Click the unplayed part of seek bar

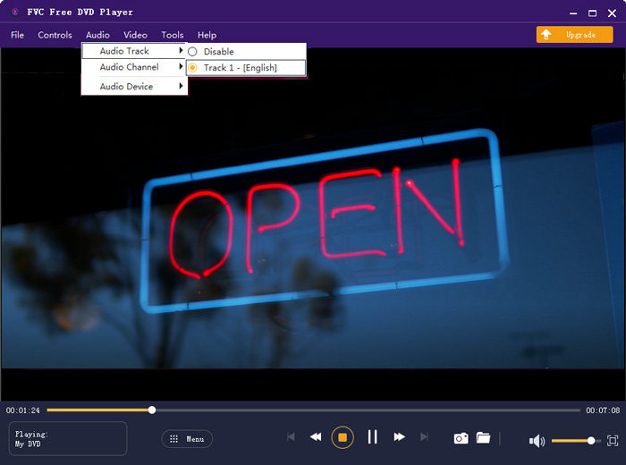368,410
